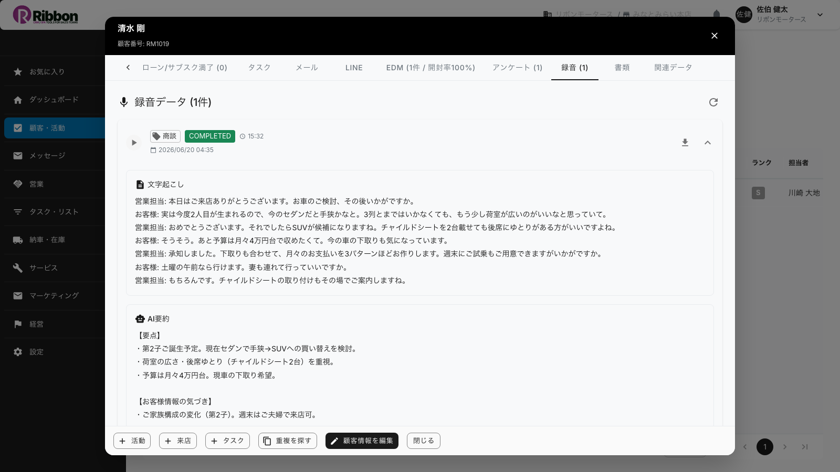Select the 録音 (1) tab
The image size is (840, 472).
click(x=575, y=68)
